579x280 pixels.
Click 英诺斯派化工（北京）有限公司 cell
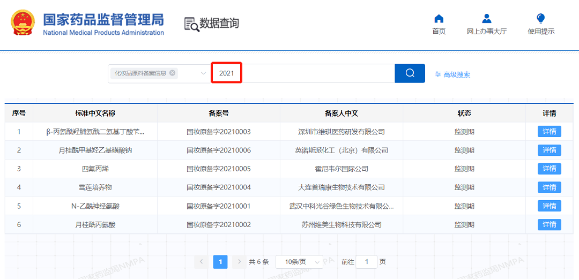[x=342, y=150]
